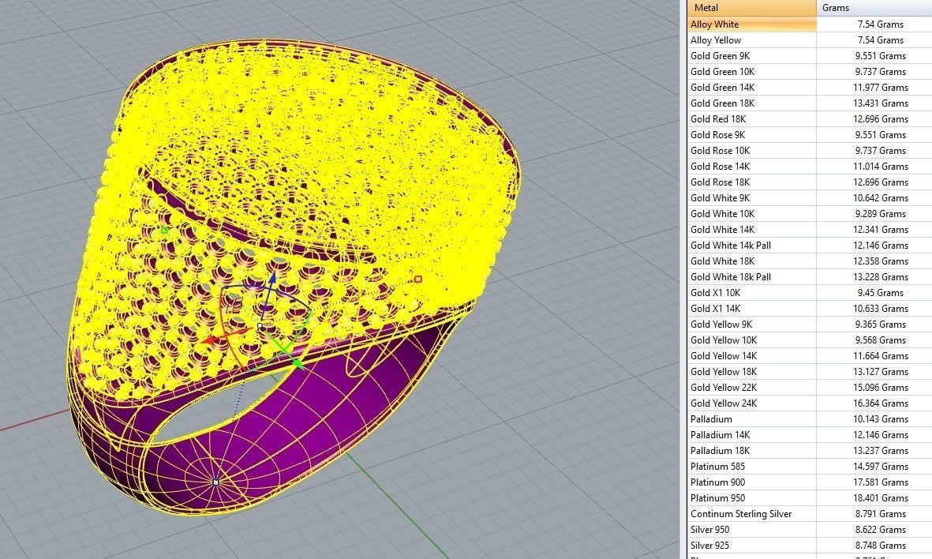Viewport: 932px width, 559px height.
Task: Select the 'Silver 925' row
Action: [810, 546]
